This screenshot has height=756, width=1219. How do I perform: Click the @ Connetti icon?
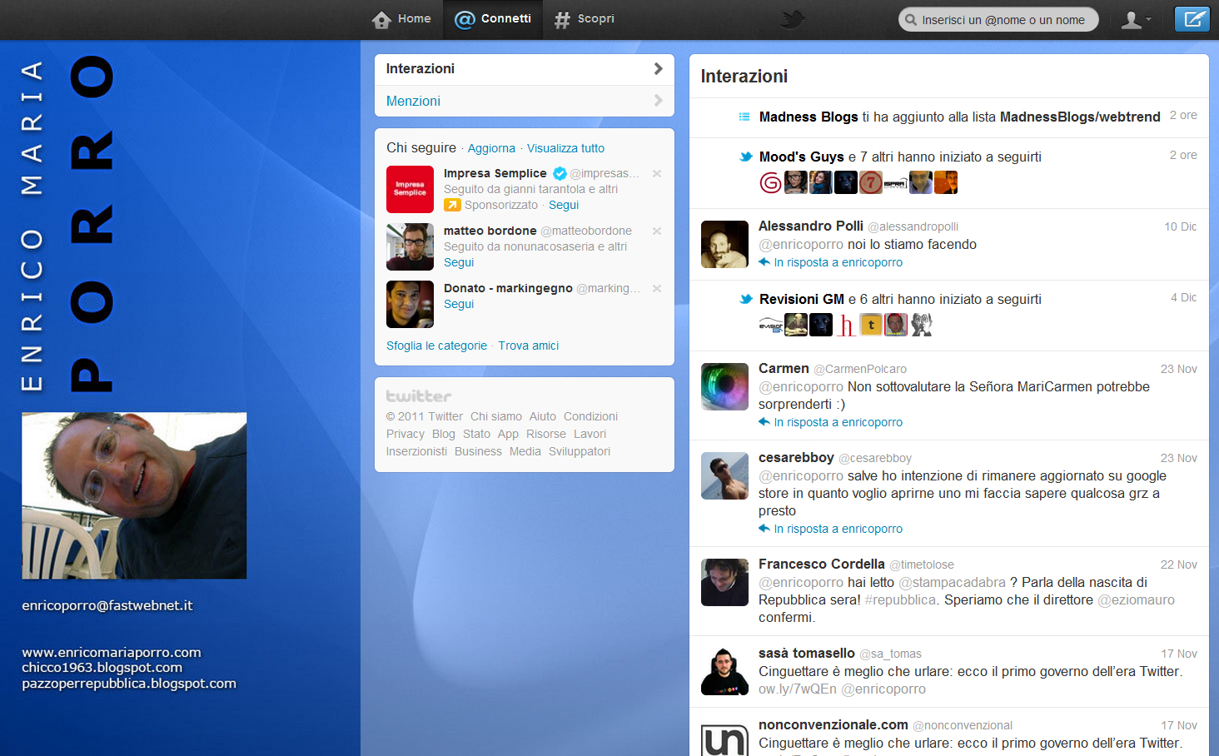pyautogui.click(x=465, y=19)
